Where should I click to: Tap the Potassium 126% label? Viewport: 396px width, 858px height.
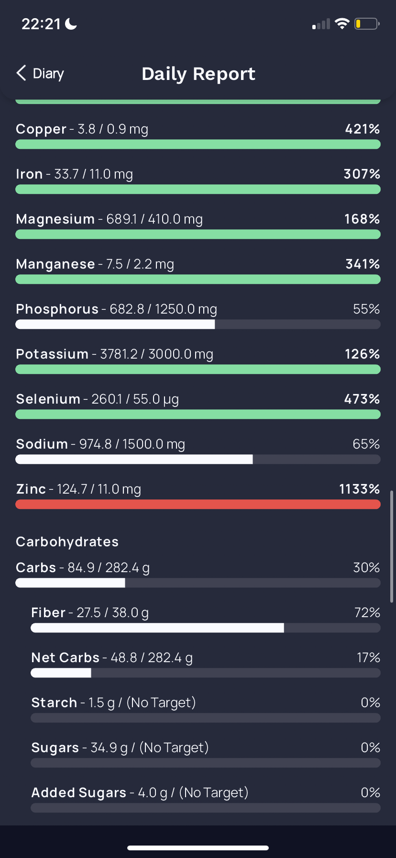[x=362, y=354]
